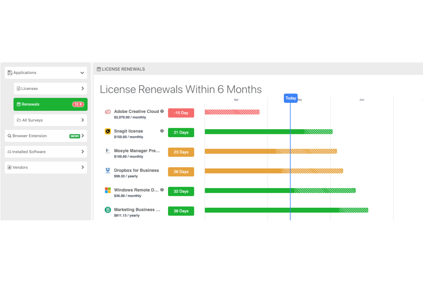
Task: Open the Browser Extension menu item
Action: tap(46, 136)
